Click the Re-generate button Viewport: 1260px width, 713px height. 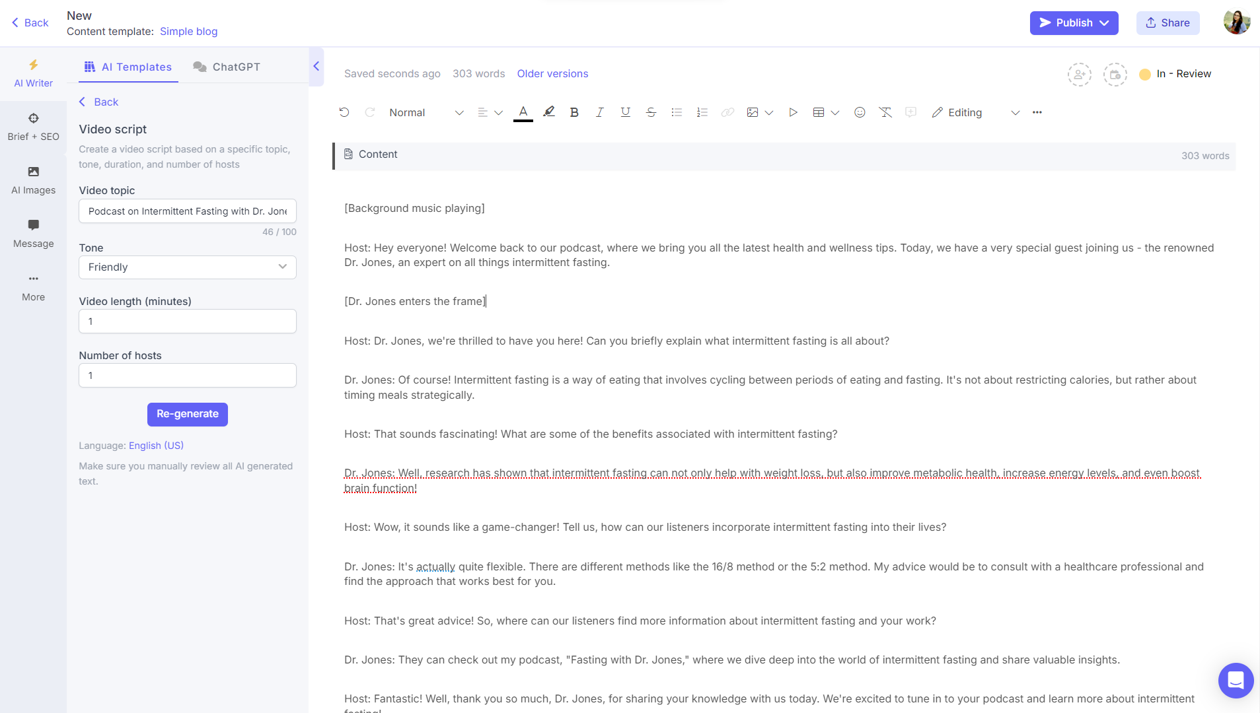click(188, 415)
